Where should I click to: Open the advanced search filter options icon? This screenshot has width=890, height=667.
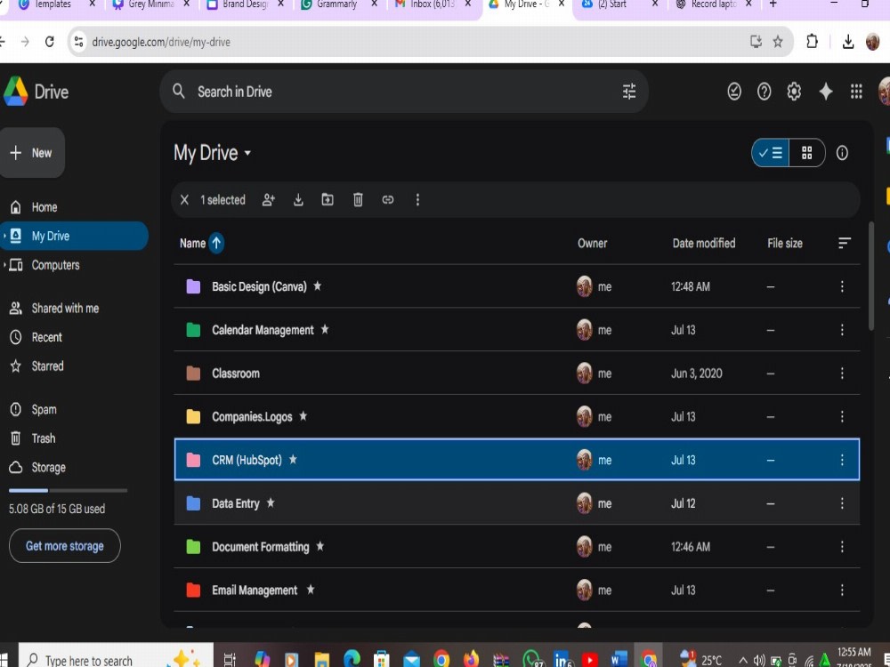pyautogui.click(x=629, y=92)
